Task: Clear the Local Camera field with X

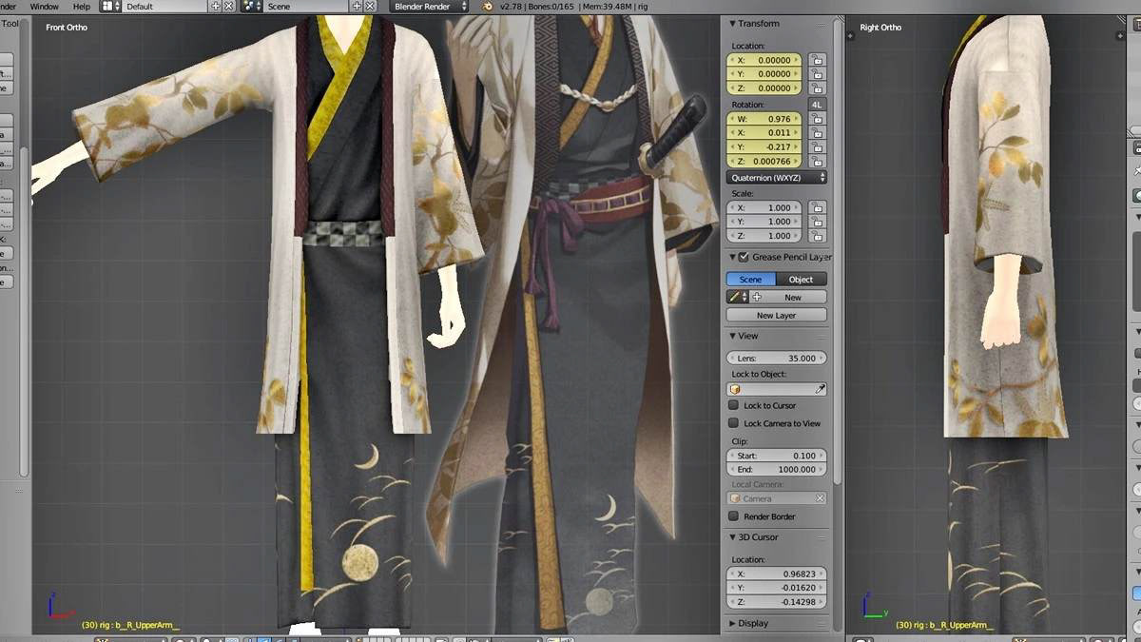Action: pos(820,498)
